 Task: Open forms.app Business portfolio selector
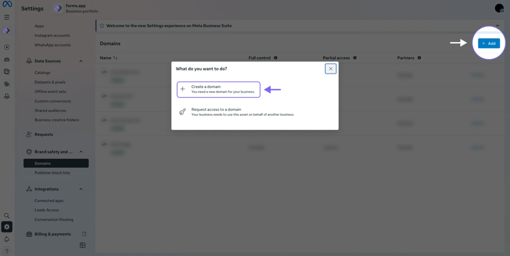76,9
